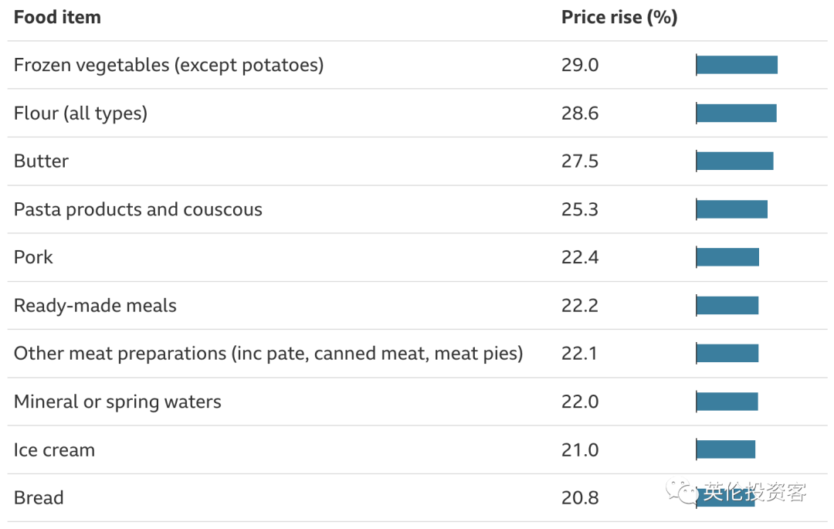This screenshot has width=834, height=529.
Task: Click the Butter row label
Action: tap(41, 161)
